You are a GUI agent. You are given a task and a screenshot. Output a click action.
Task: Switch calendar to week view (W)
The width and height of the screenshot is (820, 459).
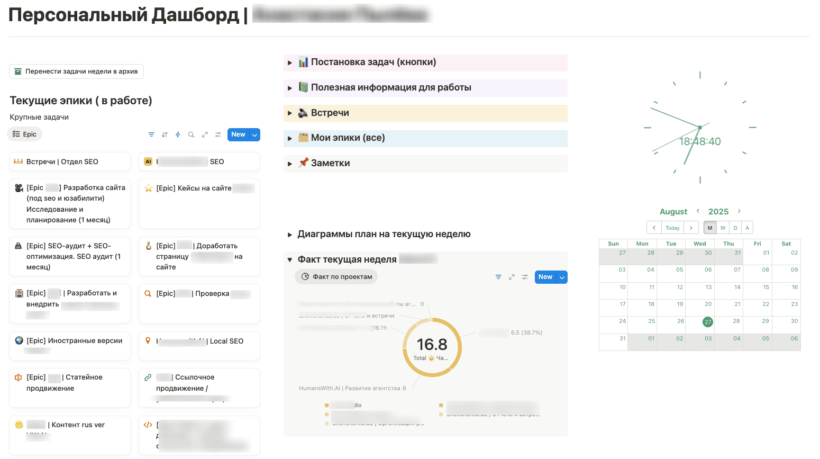723,228
